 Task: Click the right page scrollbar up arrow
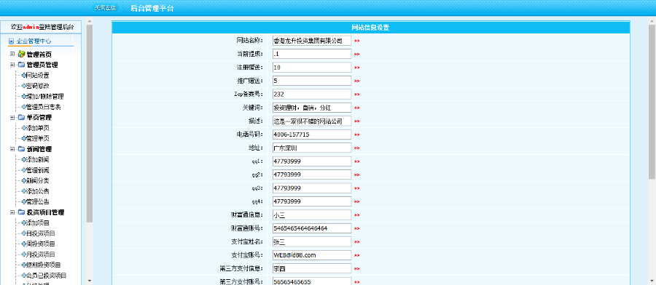pos(652,20)
